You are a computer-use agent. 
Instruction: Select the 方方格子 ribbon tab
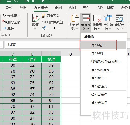(x=41, y=8)
